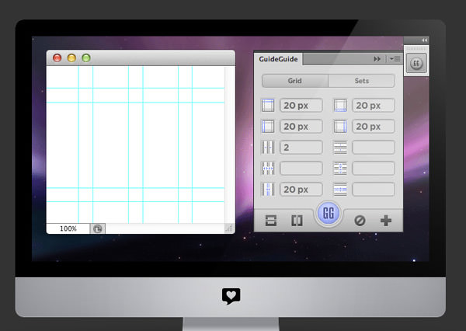This screenshot has height=331, width=466.
Task: Expand the dock using top arrows
Action: [424, 40]
